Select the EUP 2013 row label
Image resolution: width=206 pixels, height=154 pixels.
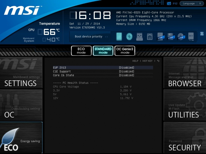click(60, 68)
